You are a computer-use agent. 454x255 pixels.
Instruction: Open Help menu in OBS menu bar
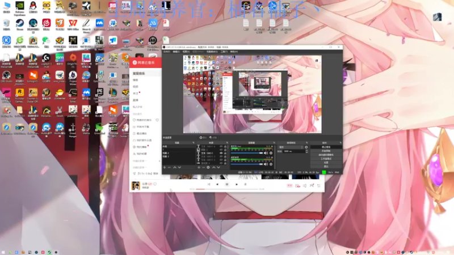(234, 52)
